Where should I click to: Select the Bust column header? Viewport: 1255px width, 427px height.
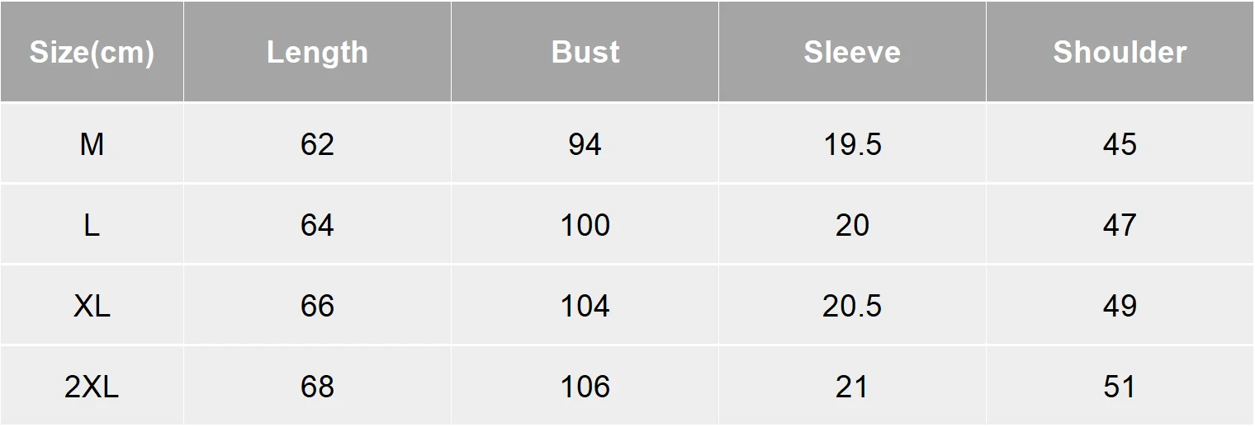tap(585, 52)
